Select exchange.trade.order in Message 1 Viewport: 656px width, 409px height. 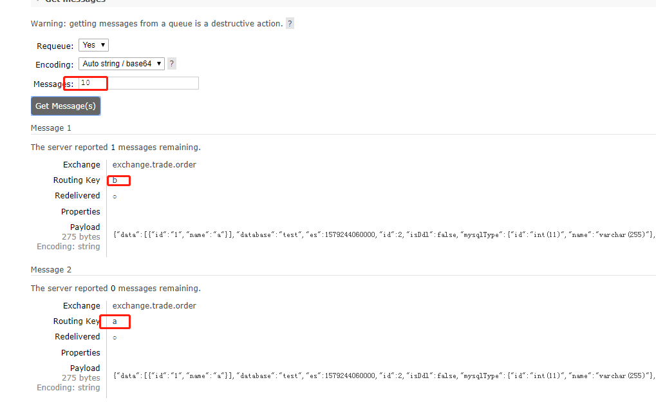point(154,164)
